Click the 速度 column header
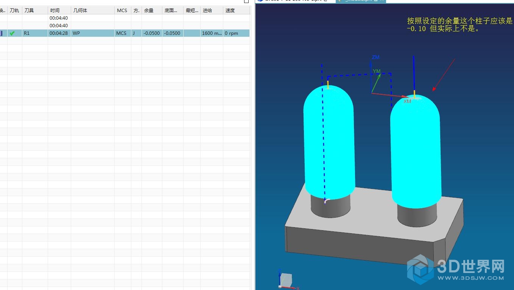Screen dimensions: 514x290 pos(236,11)
